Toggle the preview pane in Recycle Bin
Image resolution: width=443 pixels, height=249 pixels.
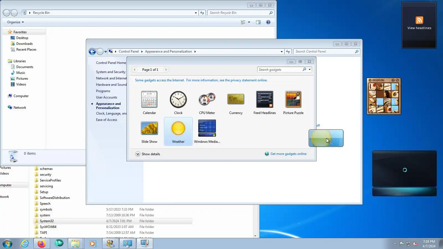pyautogui.click(x=258, y=22)
